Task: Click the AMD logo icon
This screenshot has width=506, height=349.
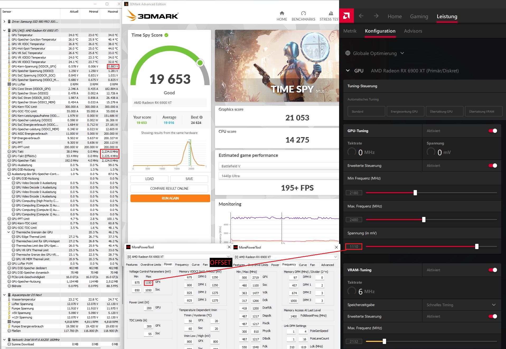Action: (x=346, y=16)
